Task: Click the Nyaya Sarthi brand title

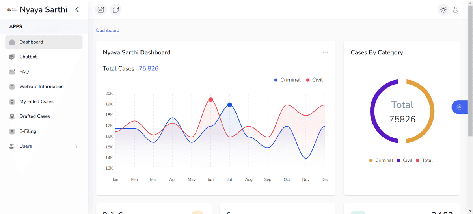Action: click(43, 10)
